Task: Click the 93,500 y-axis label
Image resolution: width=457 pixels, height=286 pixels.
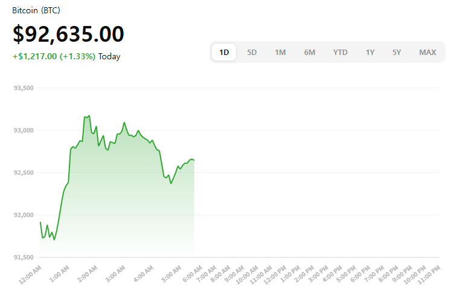Action: pyautogui.click(x=23, y=88)
